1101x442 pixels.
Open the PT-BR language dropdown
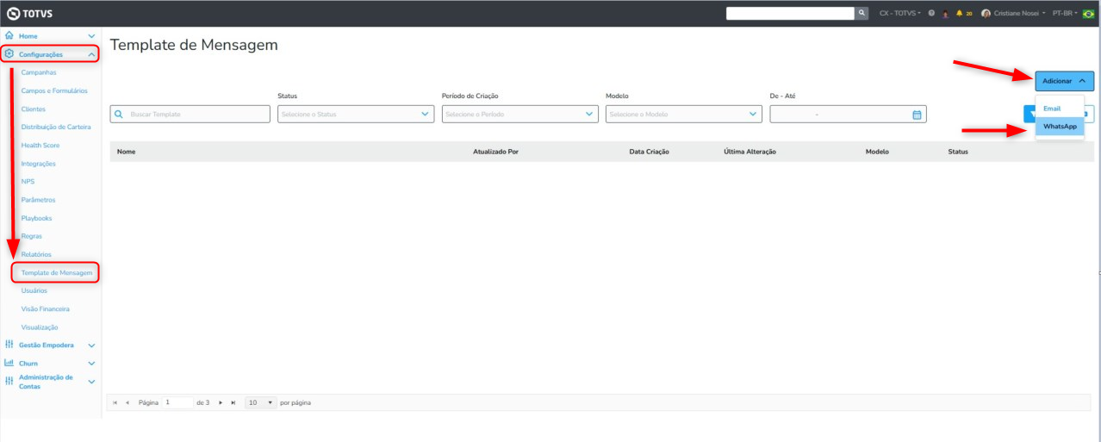(1066, 14)
